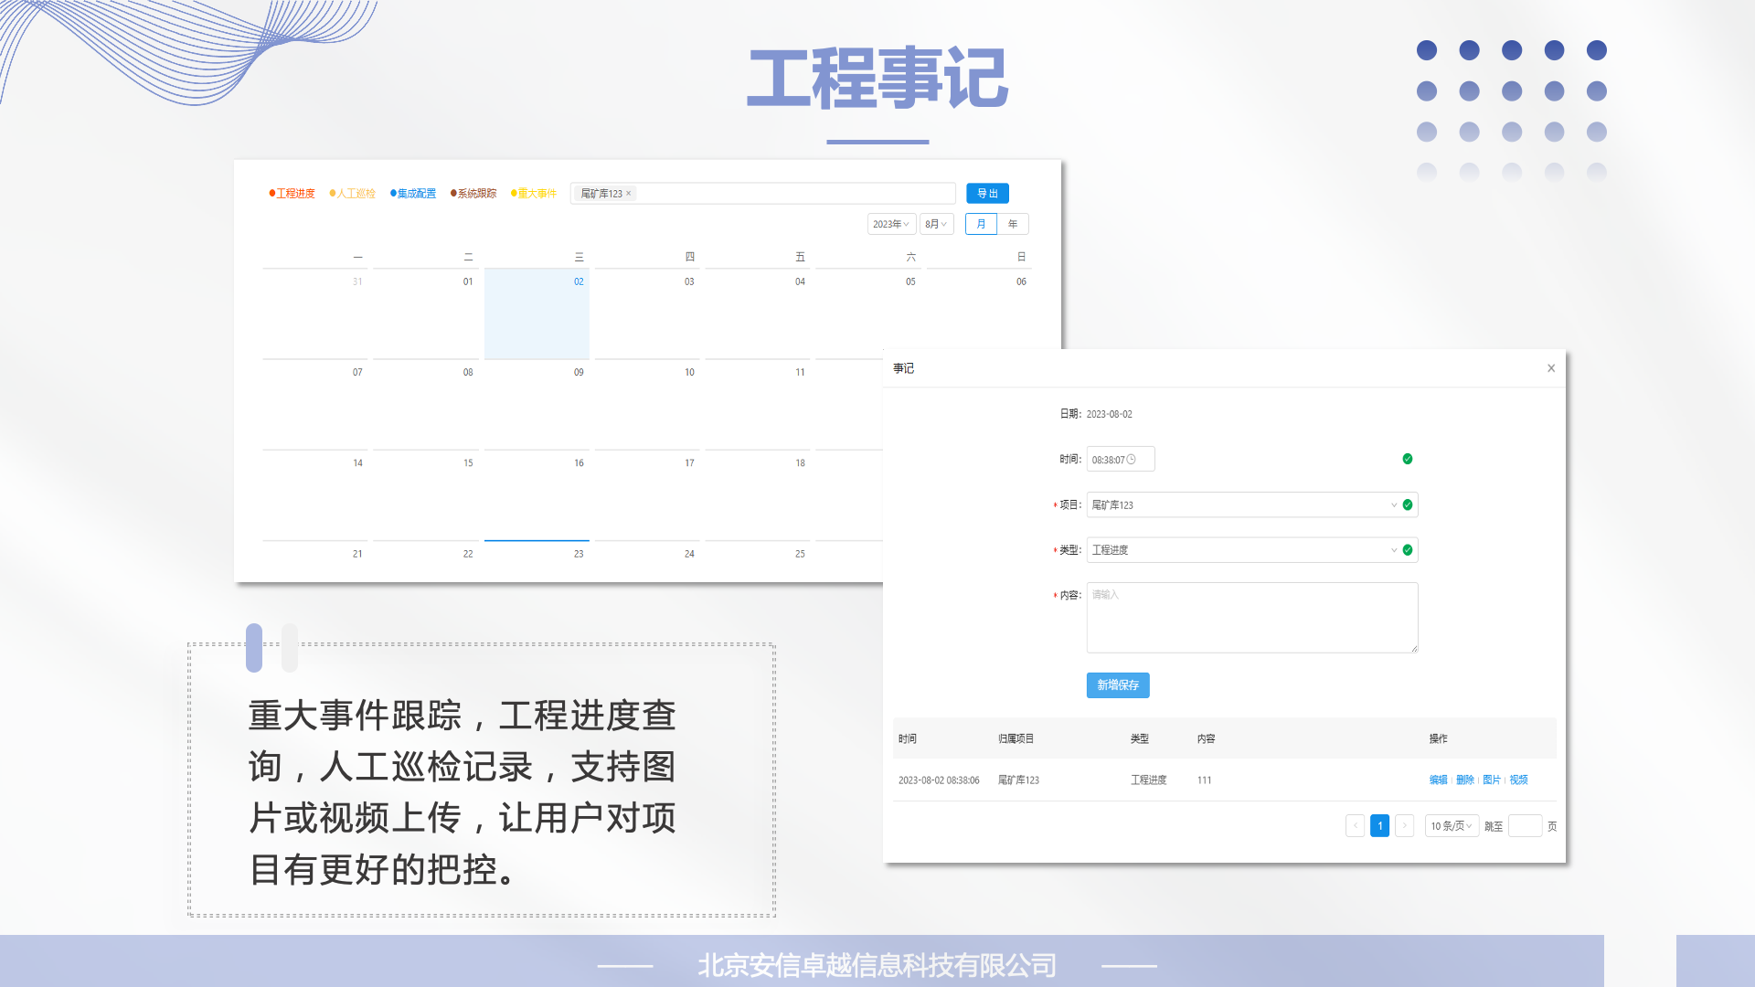This screenshot has height=987, width=1755.
Task: Toggle the 人工巡检 legend filter
Action: click(353, 194)
